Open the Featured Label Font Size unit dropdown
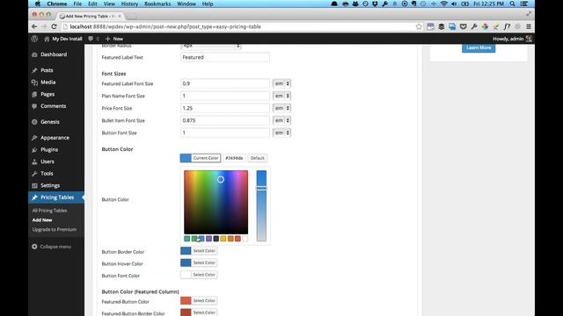The width and height of the screenshot is (563, 316). 281,83
